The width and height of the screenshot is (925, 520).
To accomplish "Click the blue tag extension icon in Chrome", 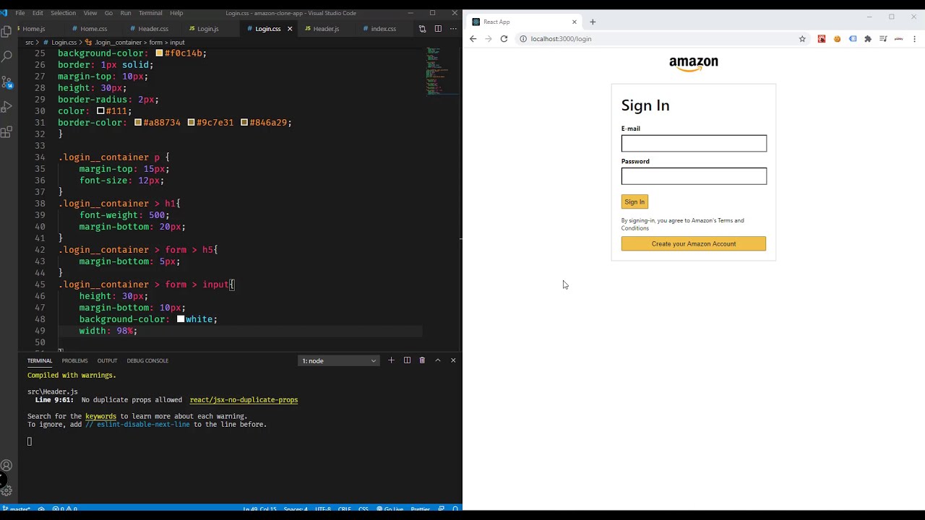I will (x=853, y=39).
